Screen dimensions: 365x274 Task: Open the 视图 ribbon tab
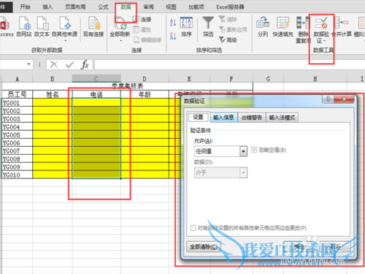tap(171, 7)
